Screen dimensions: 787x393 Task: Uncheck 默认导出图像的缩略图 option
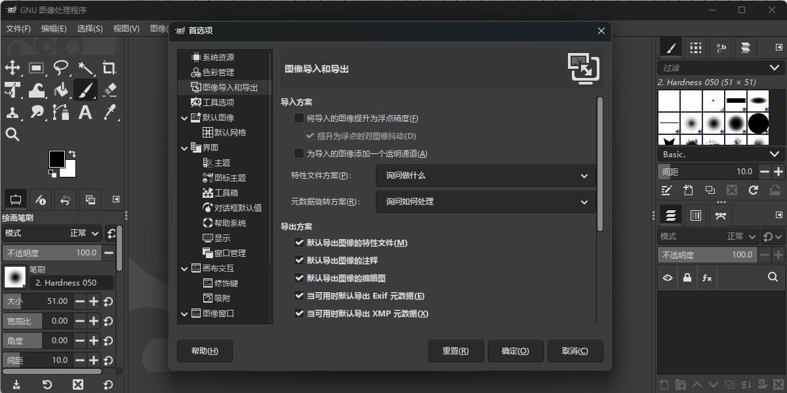(x=299, y=278)
